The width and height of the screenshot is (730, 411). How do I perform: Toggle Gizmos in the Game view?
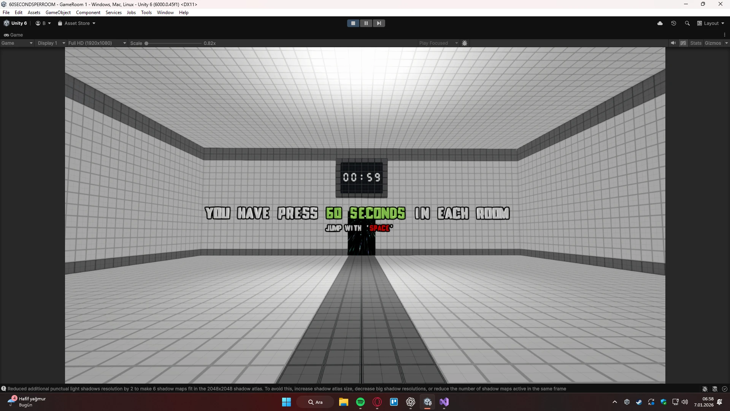point(713,43)
